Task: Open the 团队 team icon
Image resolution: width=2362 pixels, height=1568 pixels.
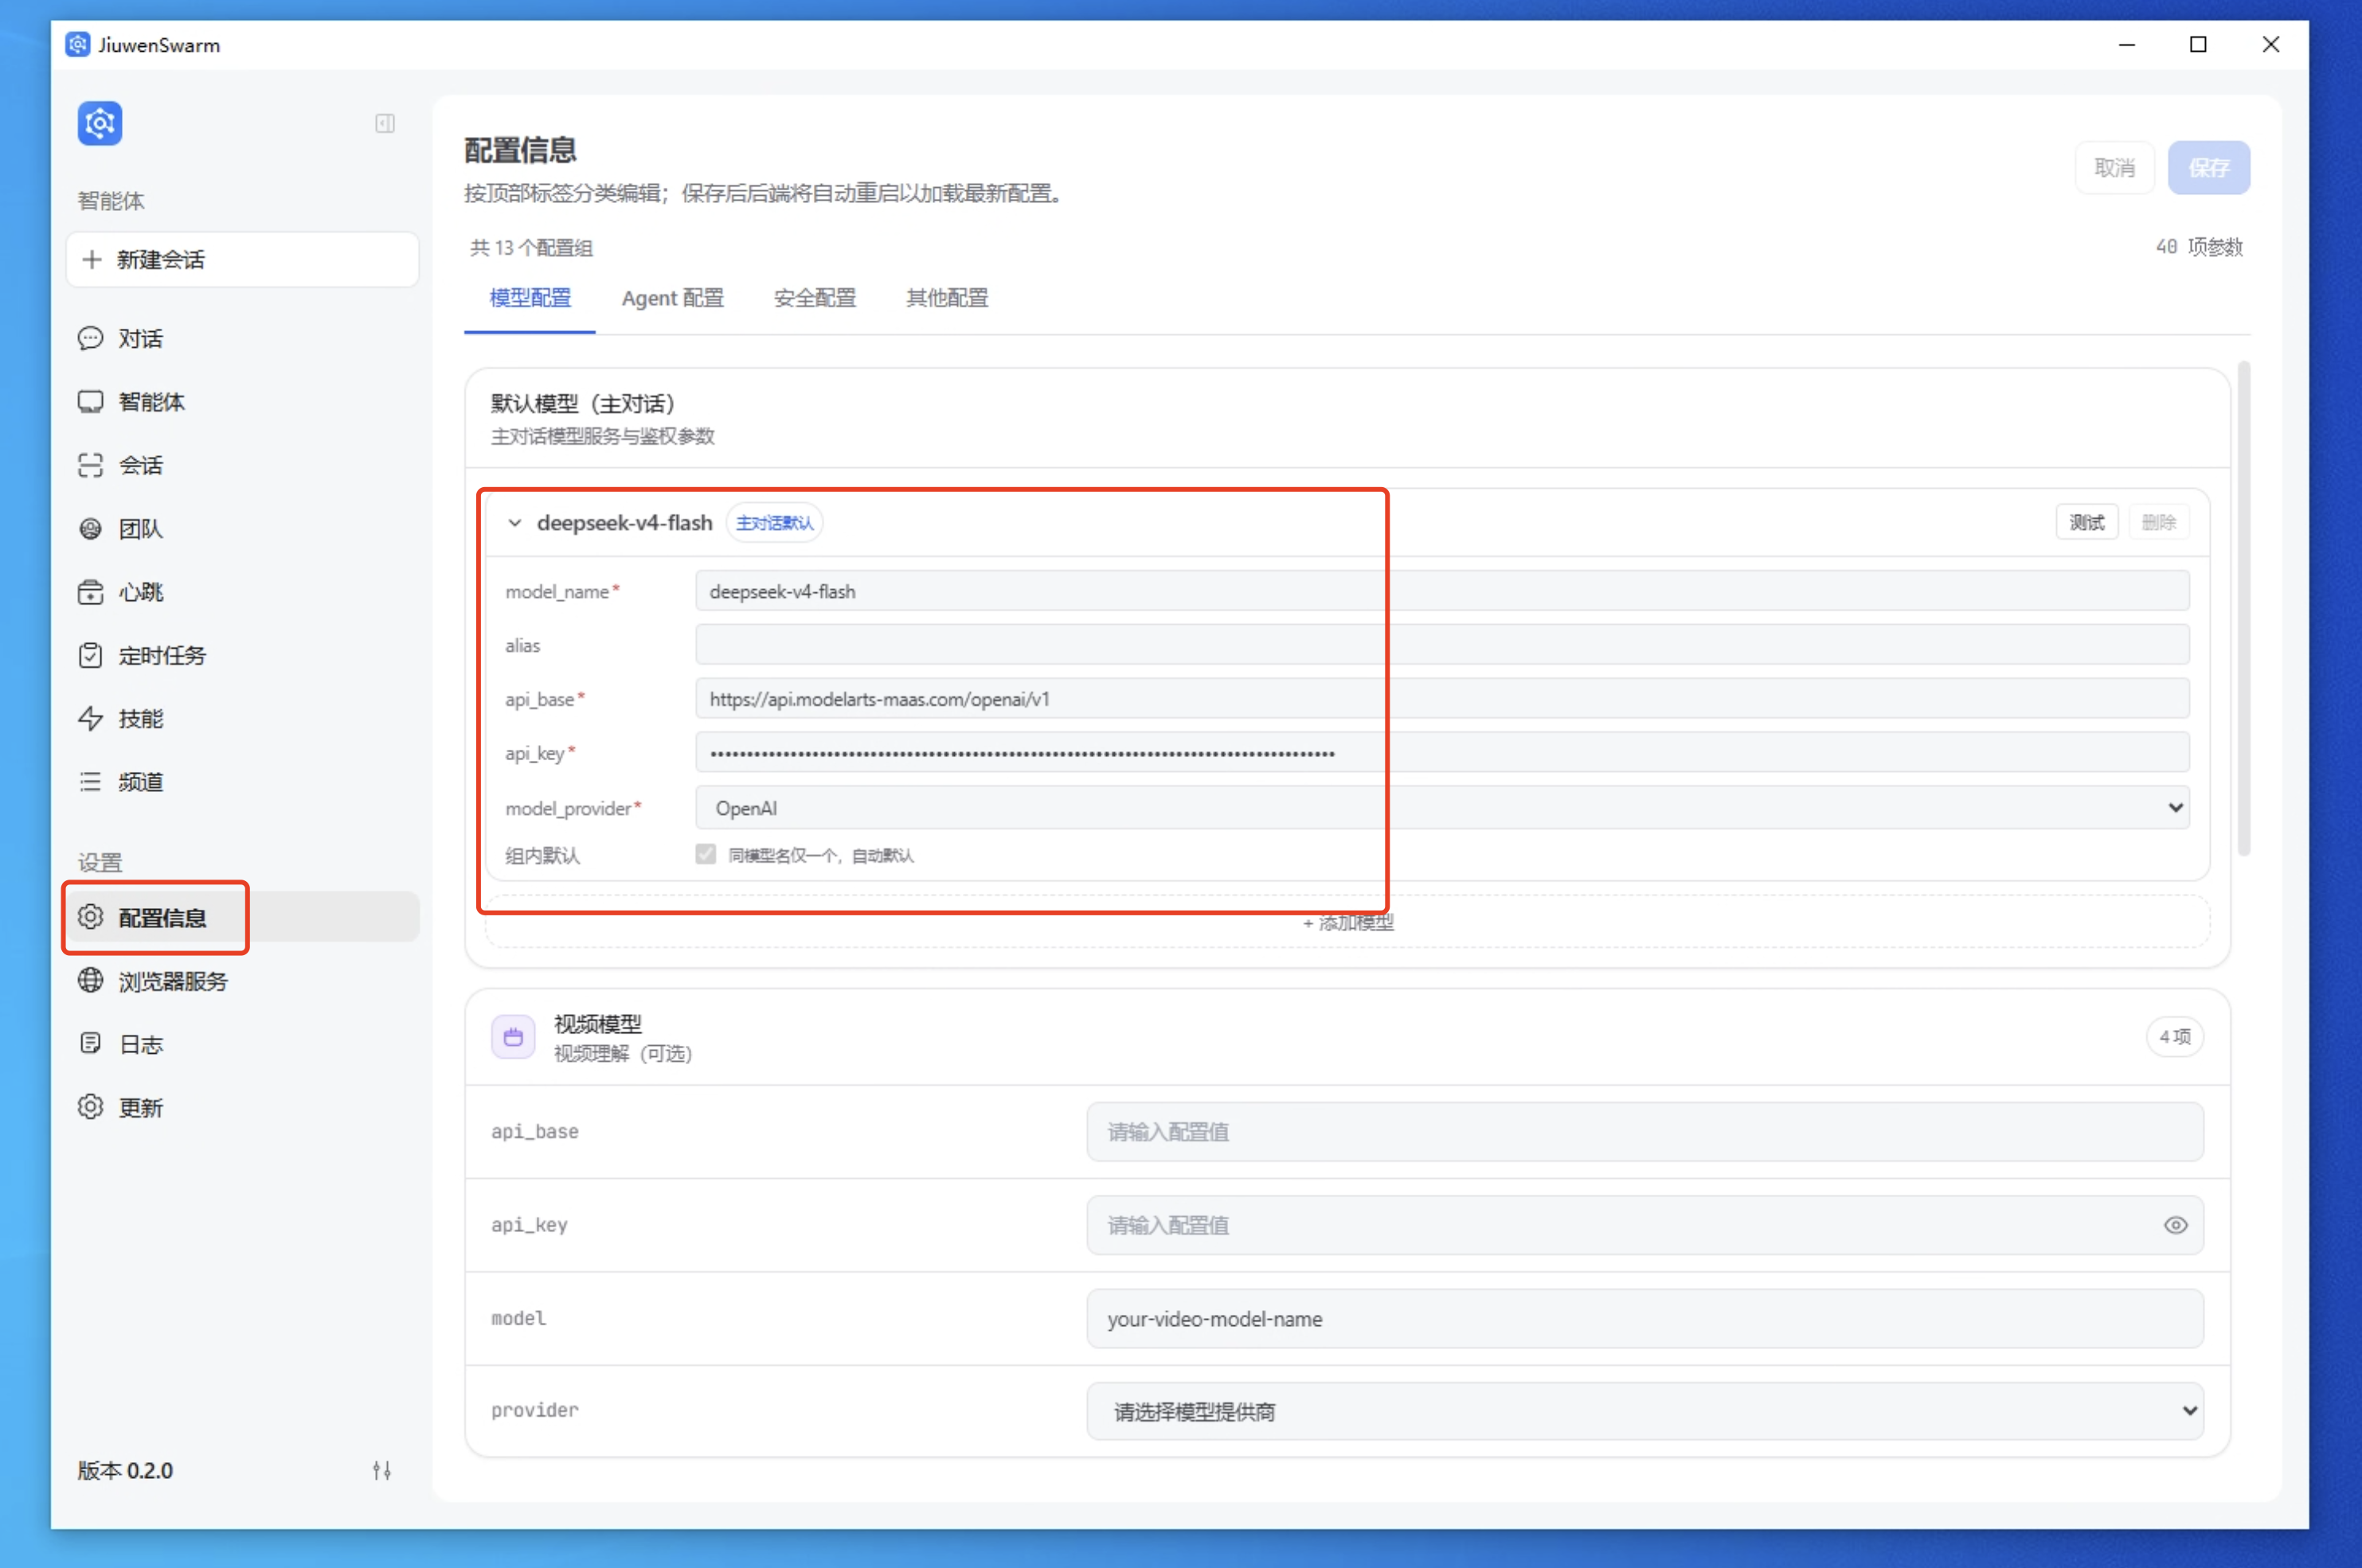Action: click(x=90, y=529)
